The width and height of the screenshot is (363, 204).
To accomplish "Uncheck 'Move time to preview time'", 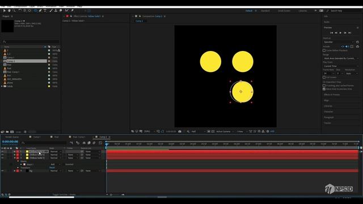I will pos(324,89).
